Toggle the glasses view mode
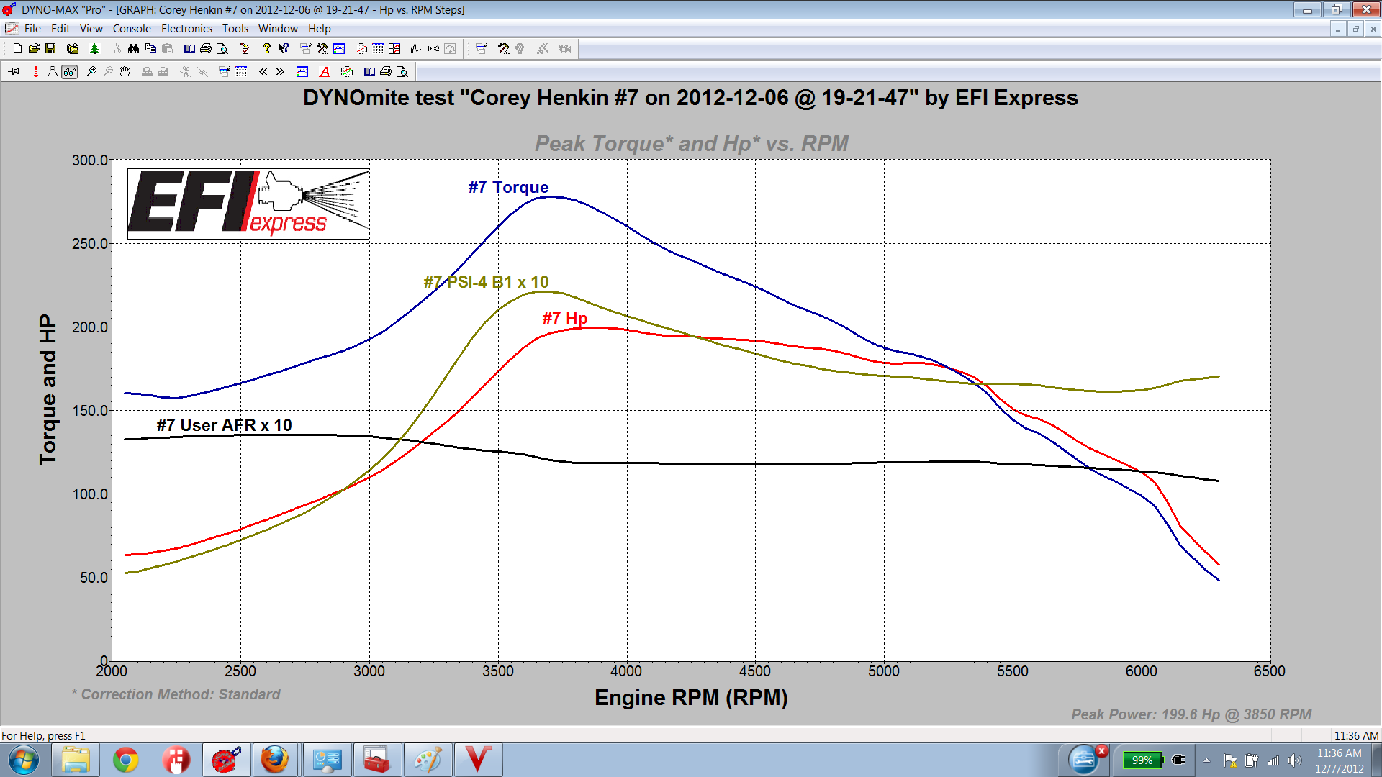This screenshot has height=777, width=1382. click(70, 71)
